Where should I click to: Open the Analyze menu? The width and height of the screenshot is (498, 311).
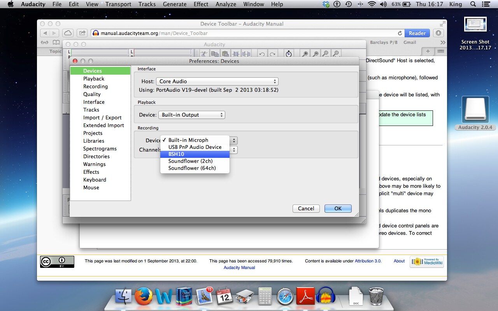click(x=226, y=4)
